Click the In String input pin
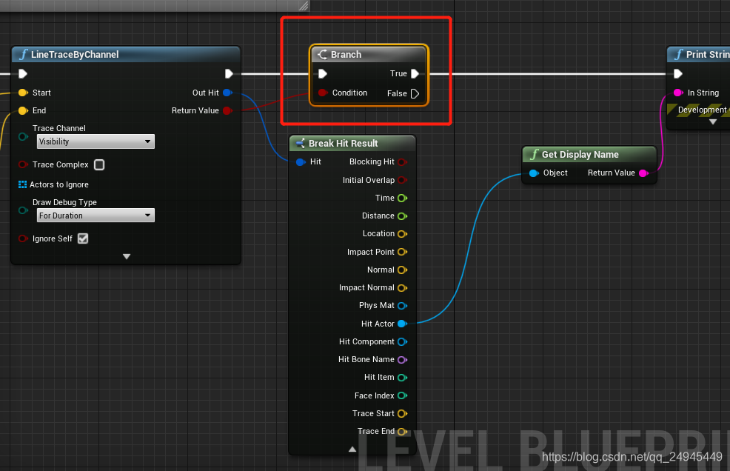 pos(678,93)
